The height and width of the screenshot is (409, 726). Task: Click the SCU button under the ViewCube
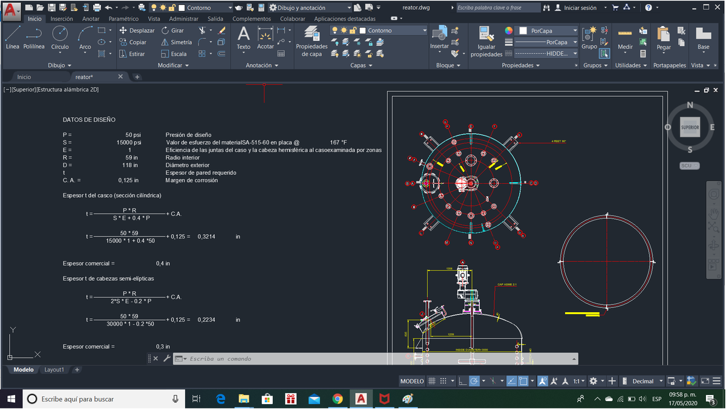690,166
